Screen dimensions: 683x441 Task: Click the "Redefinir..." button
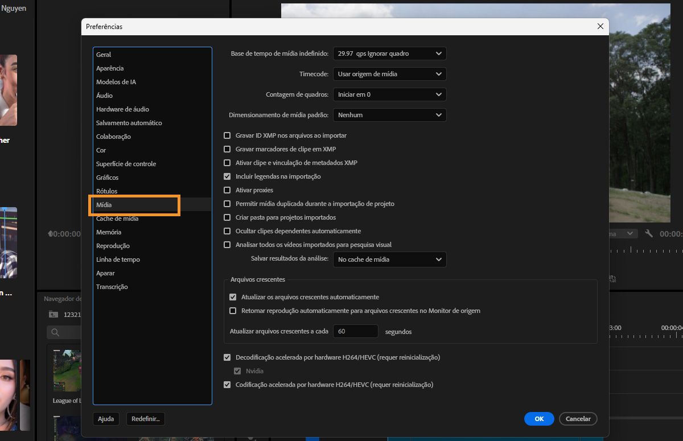pyautogui.click(x=147, y=418)
